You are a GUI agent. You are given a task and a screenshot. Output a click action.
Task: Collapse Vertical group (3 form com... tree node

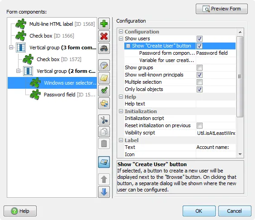pos(11,48)
